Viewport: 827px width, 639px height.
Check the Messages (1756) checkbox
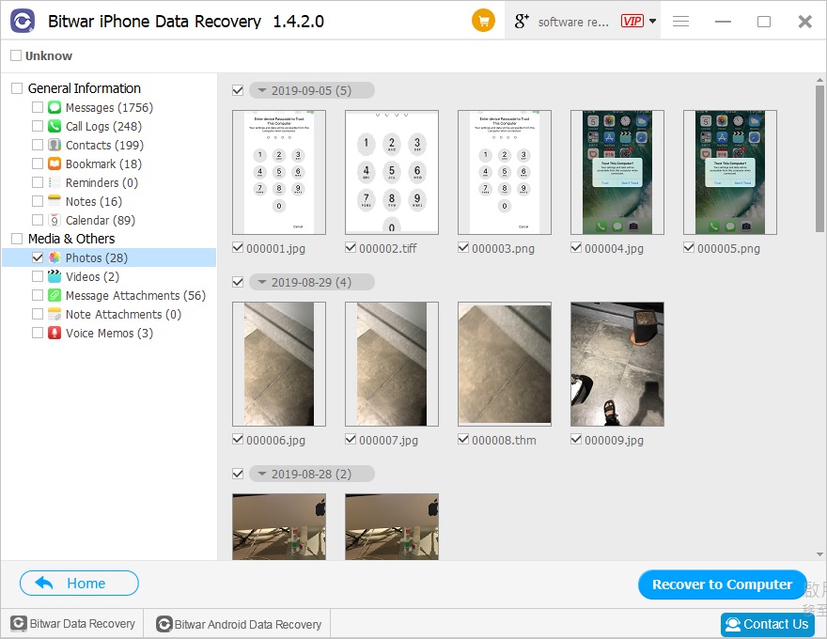[38, 107]
